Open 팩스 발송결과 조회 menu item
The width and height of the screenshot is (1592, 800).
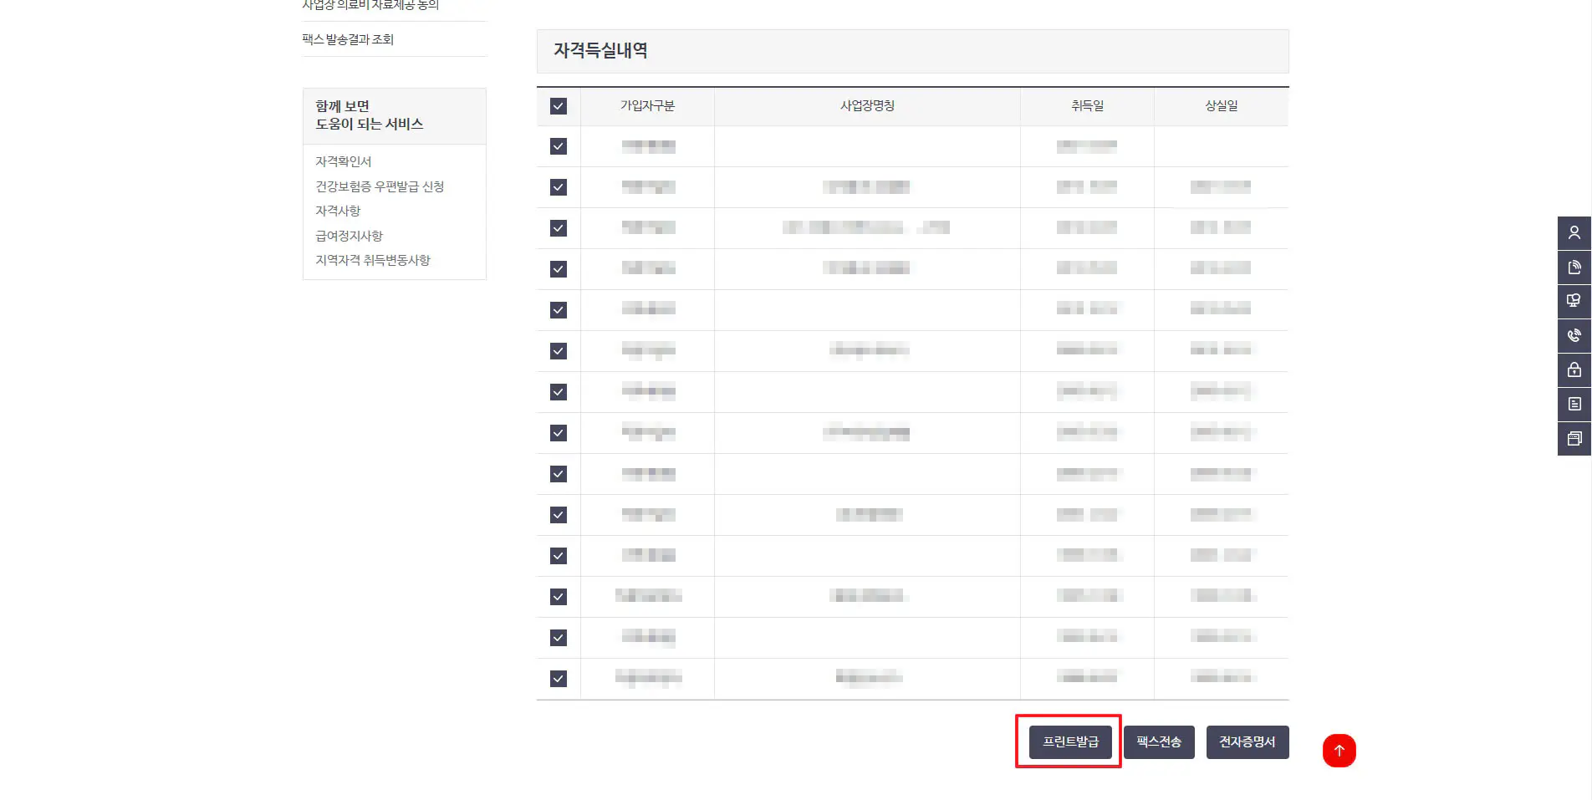(x=348, y=39)
